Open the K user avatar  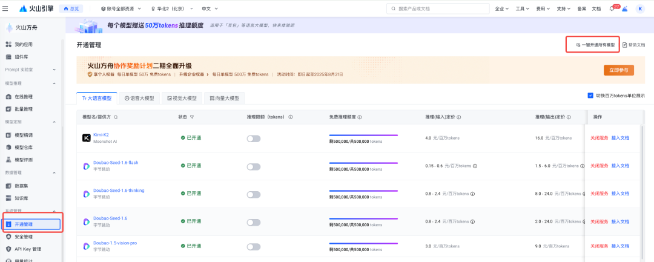[640, 8]
